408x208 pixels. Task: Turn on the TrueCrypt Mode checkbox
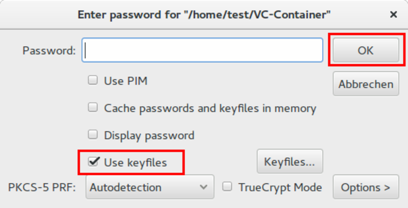(227, 187)
